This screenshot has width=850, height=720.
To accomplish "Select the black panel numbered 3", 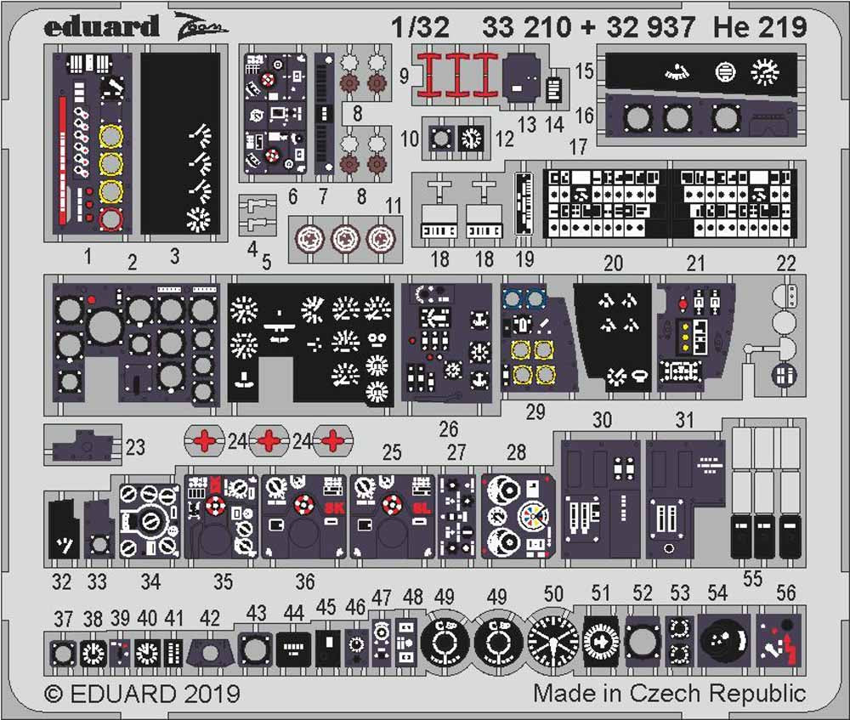I will click(180, 145).
